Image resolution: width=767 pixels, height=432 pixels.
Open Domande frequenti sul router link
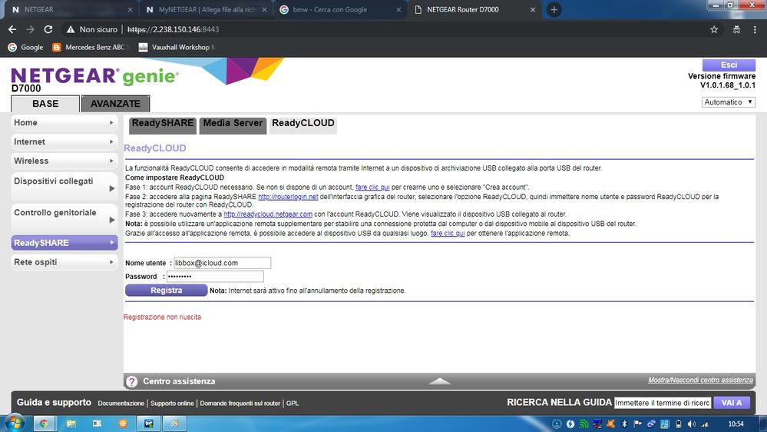click(x=240, y=404)
